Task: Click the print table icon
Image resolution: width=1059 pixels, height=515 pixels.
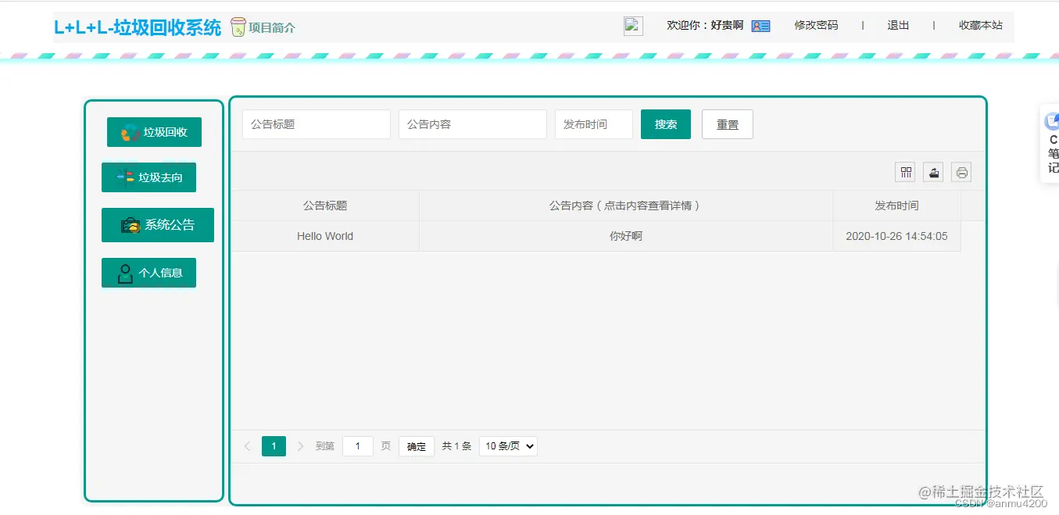Action: click(x=961, y=172)
